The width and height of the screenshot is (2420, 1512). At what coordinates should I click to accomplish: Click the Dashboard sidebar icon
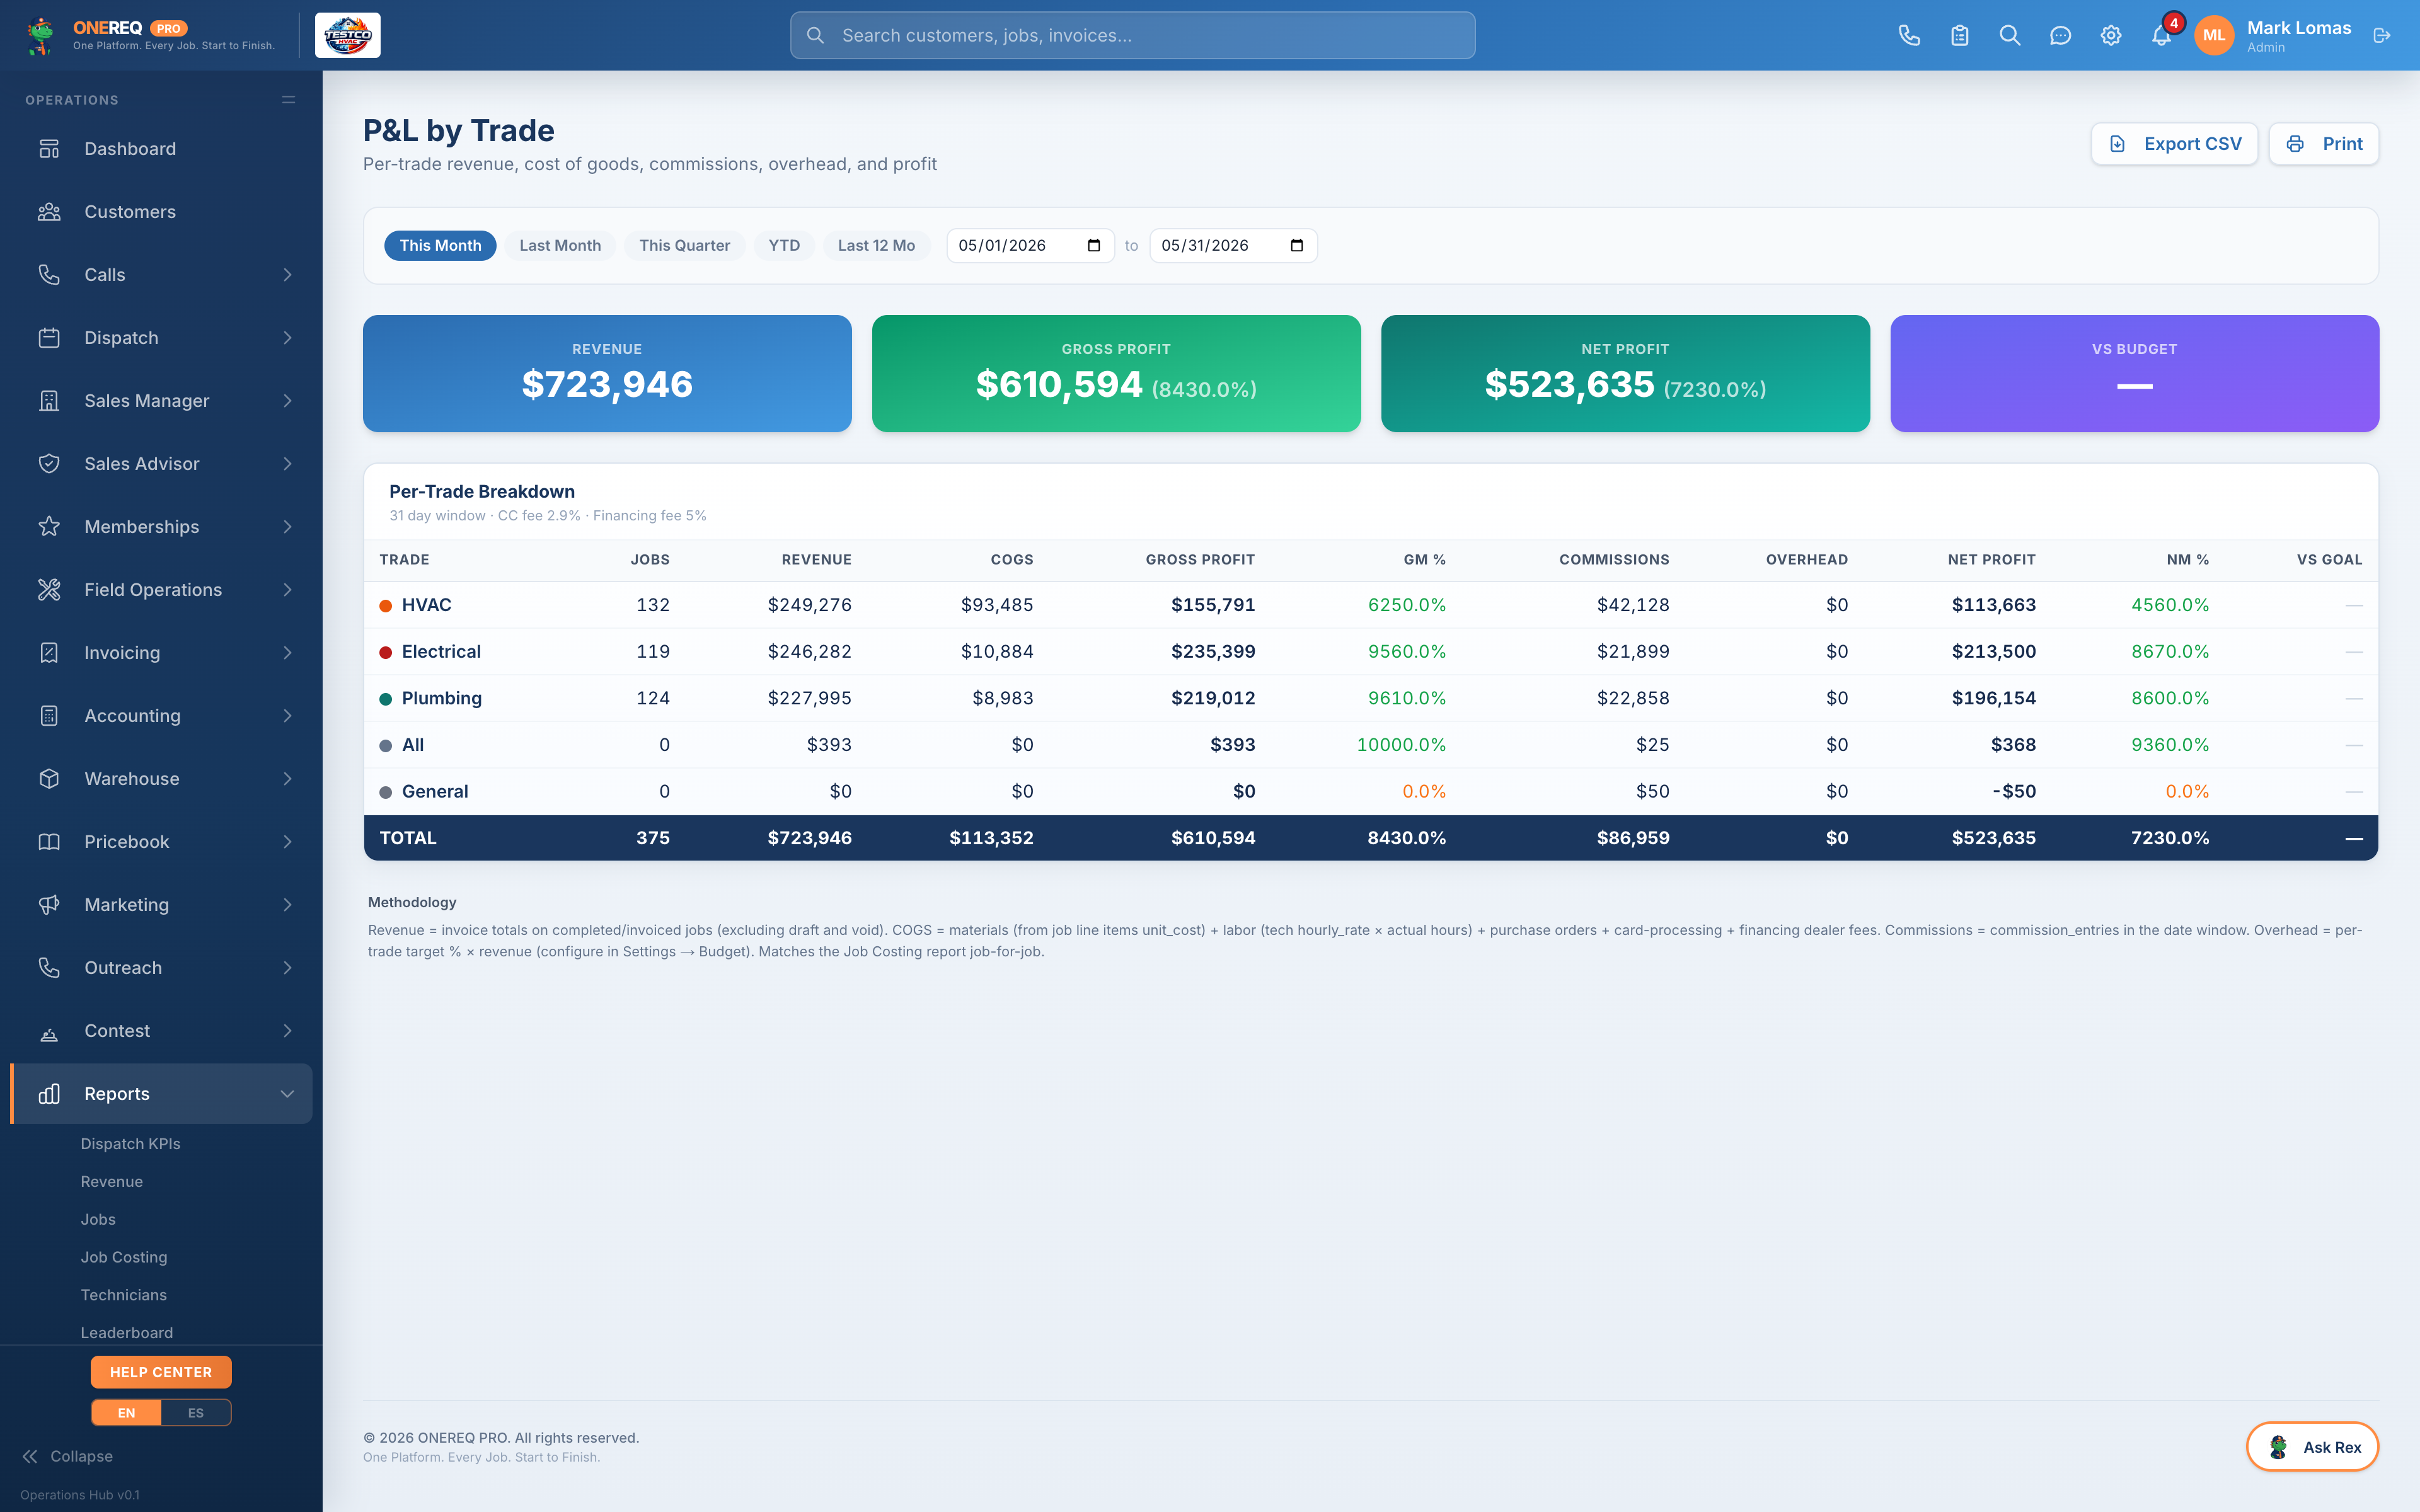49,149
